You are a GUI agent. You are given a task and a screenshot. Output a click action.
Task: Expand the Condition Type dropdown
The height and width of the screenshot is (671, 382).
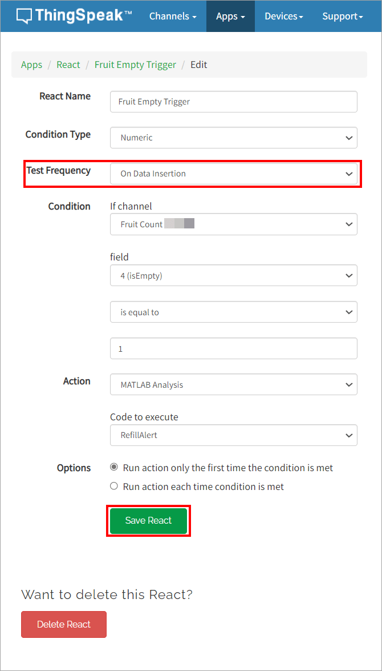click(233, 138)
